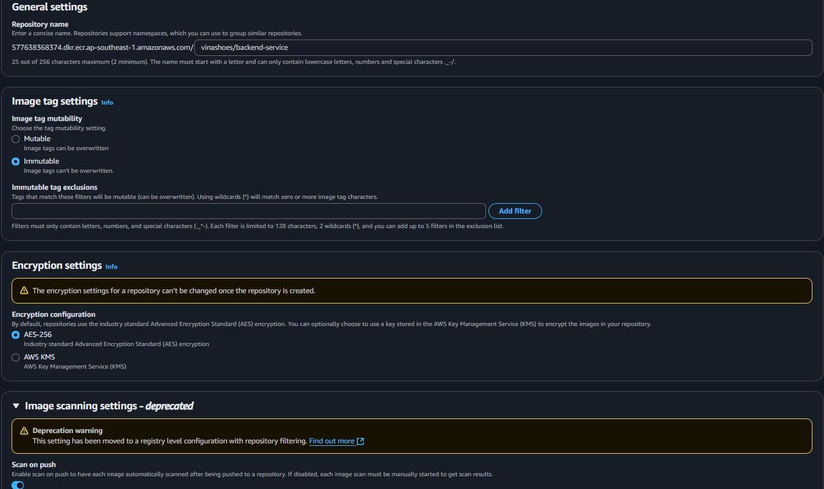Click the Immutable tag exclusions label
The height and width of the screenshot is (489, 824).
(54, 187)
